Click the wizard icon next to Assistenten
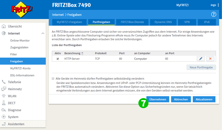222x130 pixels. [4, 124]
